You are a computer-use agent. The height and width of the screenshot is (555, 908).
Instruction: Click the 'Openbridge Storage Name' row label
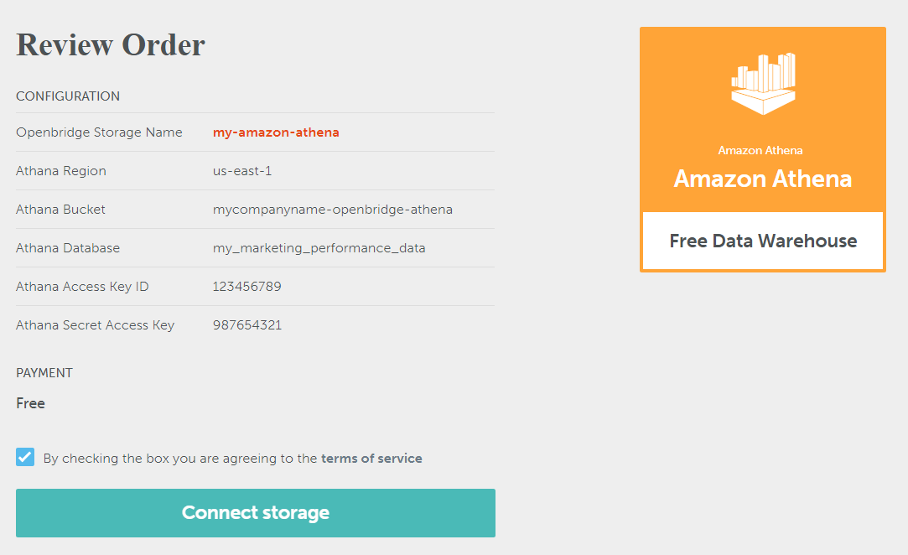coord(98,132)
